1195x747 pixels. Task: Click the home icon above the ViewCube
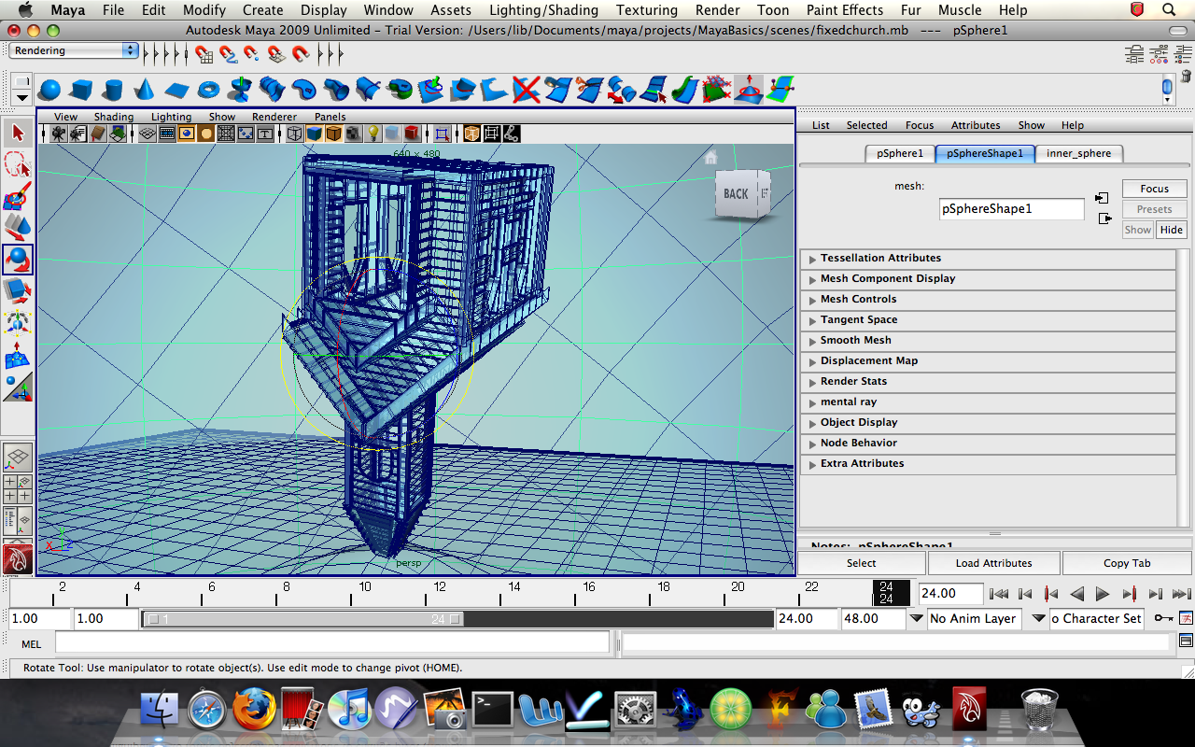(711, 157)
